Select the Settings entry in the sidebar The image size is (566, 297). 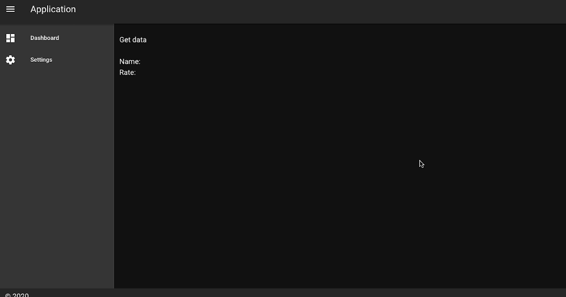point(41,59)
